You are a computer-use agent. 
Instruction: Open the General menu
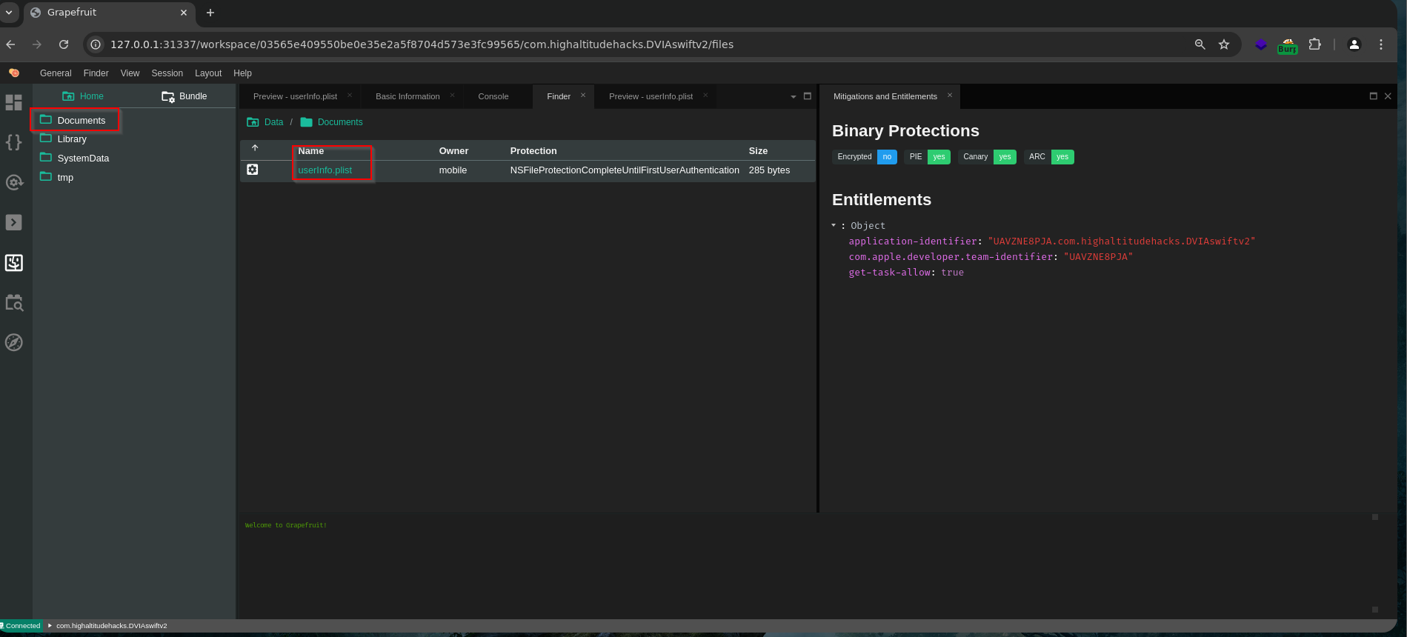pos(56,73)
